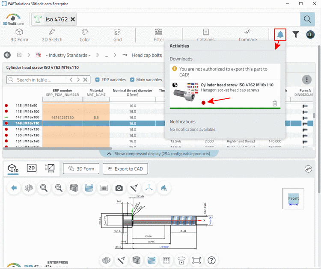Viewport: 321px width, 269px height.
Task: Toggle the coordinate axes display
Action: [x=149, y=188]
